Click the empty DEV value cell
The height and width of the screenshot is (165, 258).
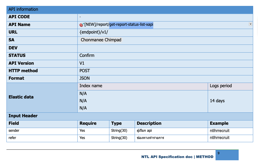165,48
